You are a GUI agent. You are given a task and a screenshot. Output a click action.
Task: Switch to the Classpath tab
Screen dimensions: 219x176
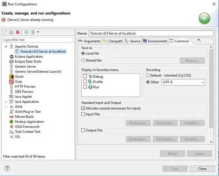pyautogui.click(x=113, y=41)
